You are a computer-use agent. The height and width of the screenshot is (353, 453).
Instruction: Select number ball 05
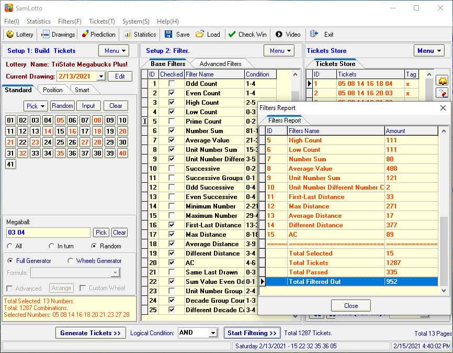[60, 120]
